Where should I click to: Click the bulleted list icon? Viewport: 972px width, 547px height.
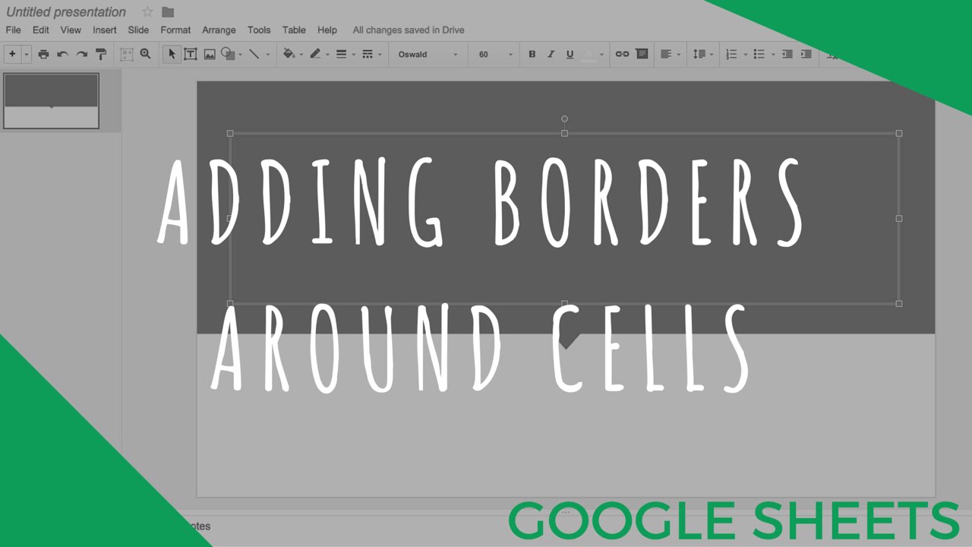click(759, 54)
